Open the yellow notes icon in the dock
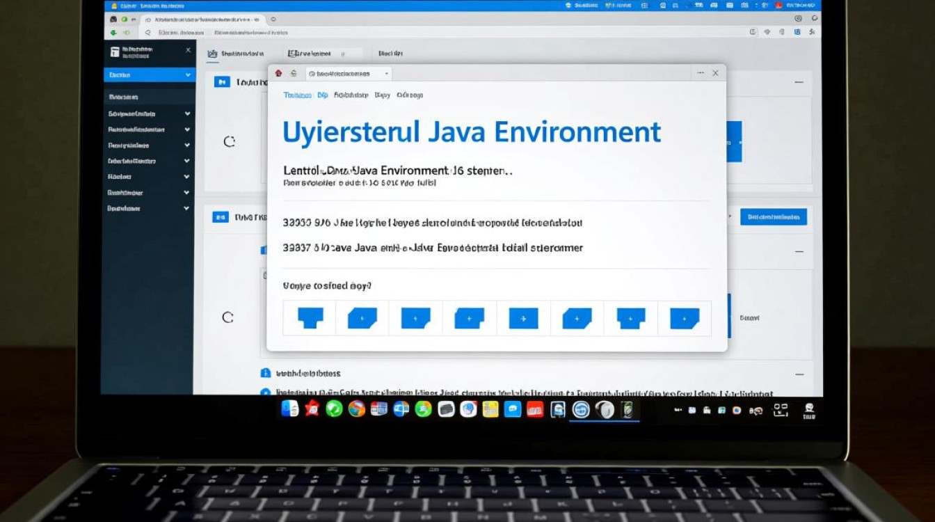935x522 pixels. 490,409
